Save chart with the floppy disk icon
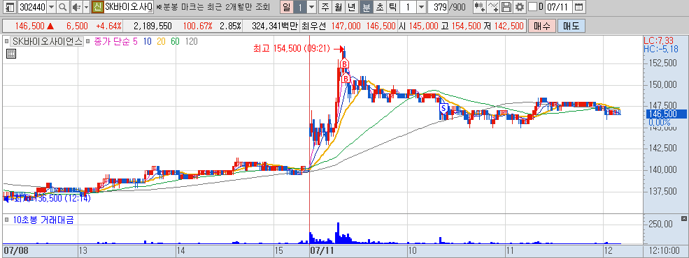Screen dimensions: 689x258 [x=506, y=7]
